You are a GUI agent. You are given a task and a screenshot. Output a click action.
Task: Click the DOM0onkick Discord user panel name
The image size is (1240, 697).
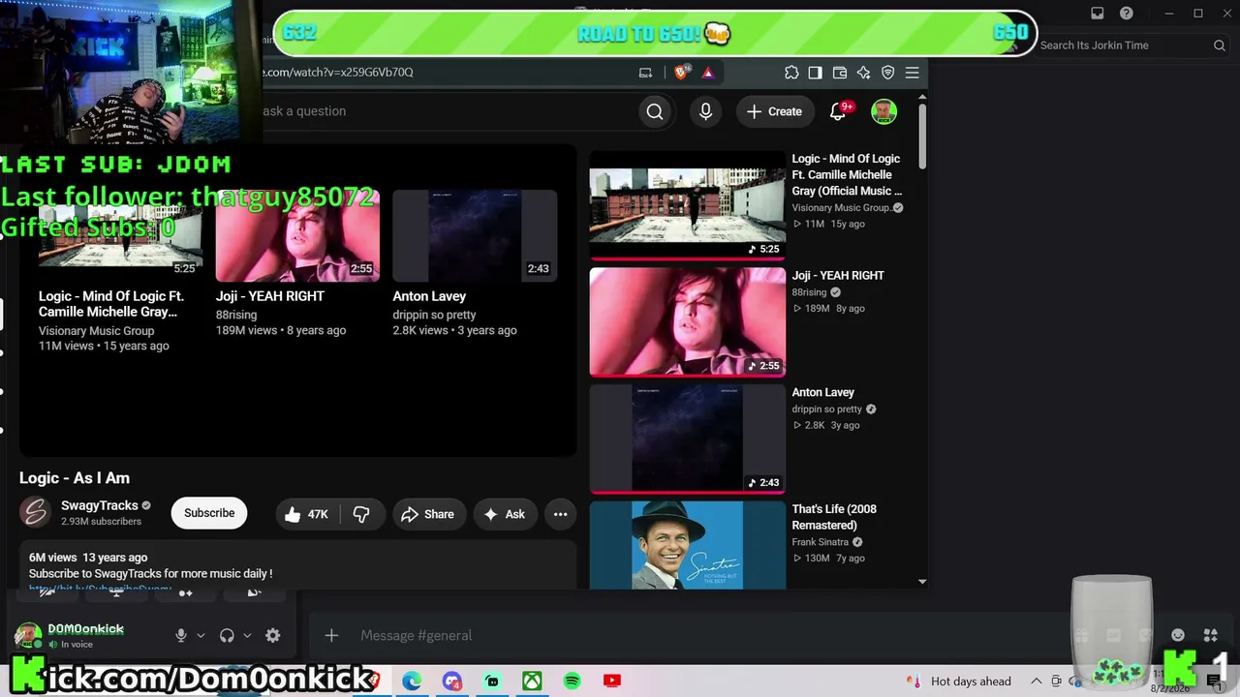[86, 629]
